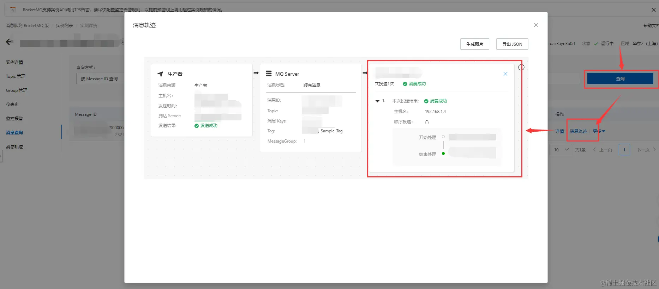Screen dimensions: 659x289
Task: Click the info icon beside the consumer card
Action: 521,67
